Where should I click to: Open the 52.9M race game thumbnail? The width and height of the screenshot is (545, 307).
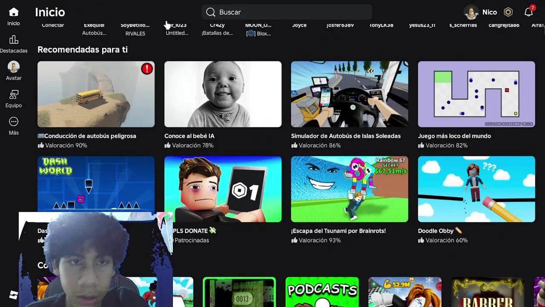tap(405, 292)
